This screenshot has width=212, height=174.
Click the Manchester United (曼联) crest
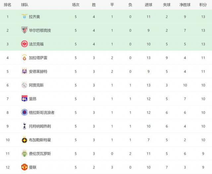tap(24, 167)
